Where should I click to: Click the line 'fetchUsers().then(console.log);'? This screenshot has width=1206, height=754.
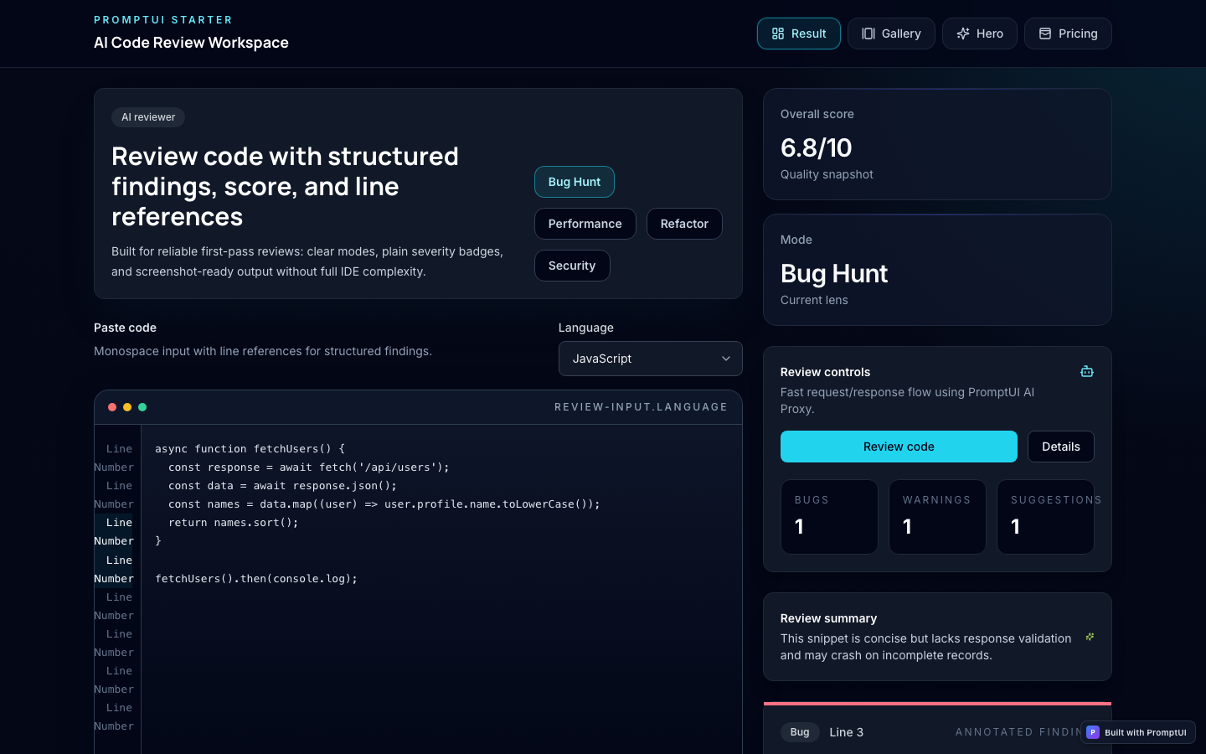[256, 579]
